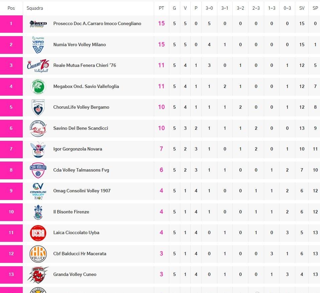The height and width of the screenshot is (293, 320).
Task: Select the ChorusLife Volley Bergamo team name
Action: (81, 107)
